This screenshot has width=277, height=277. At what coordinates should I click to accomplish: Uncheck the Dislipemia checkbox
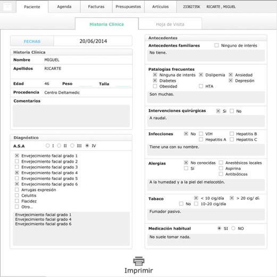coord(201,75)
